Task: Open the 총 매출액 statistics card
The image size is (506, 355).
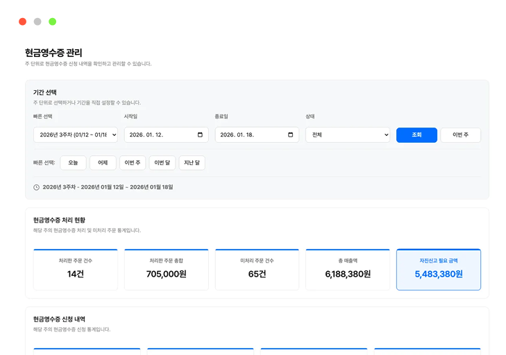Action: [348, 269]
